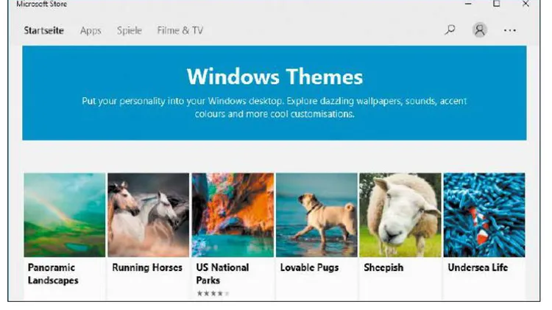Viewport: 552px width, 310px height.
Task: Open the user account profile icon
Action: (479, 30)
